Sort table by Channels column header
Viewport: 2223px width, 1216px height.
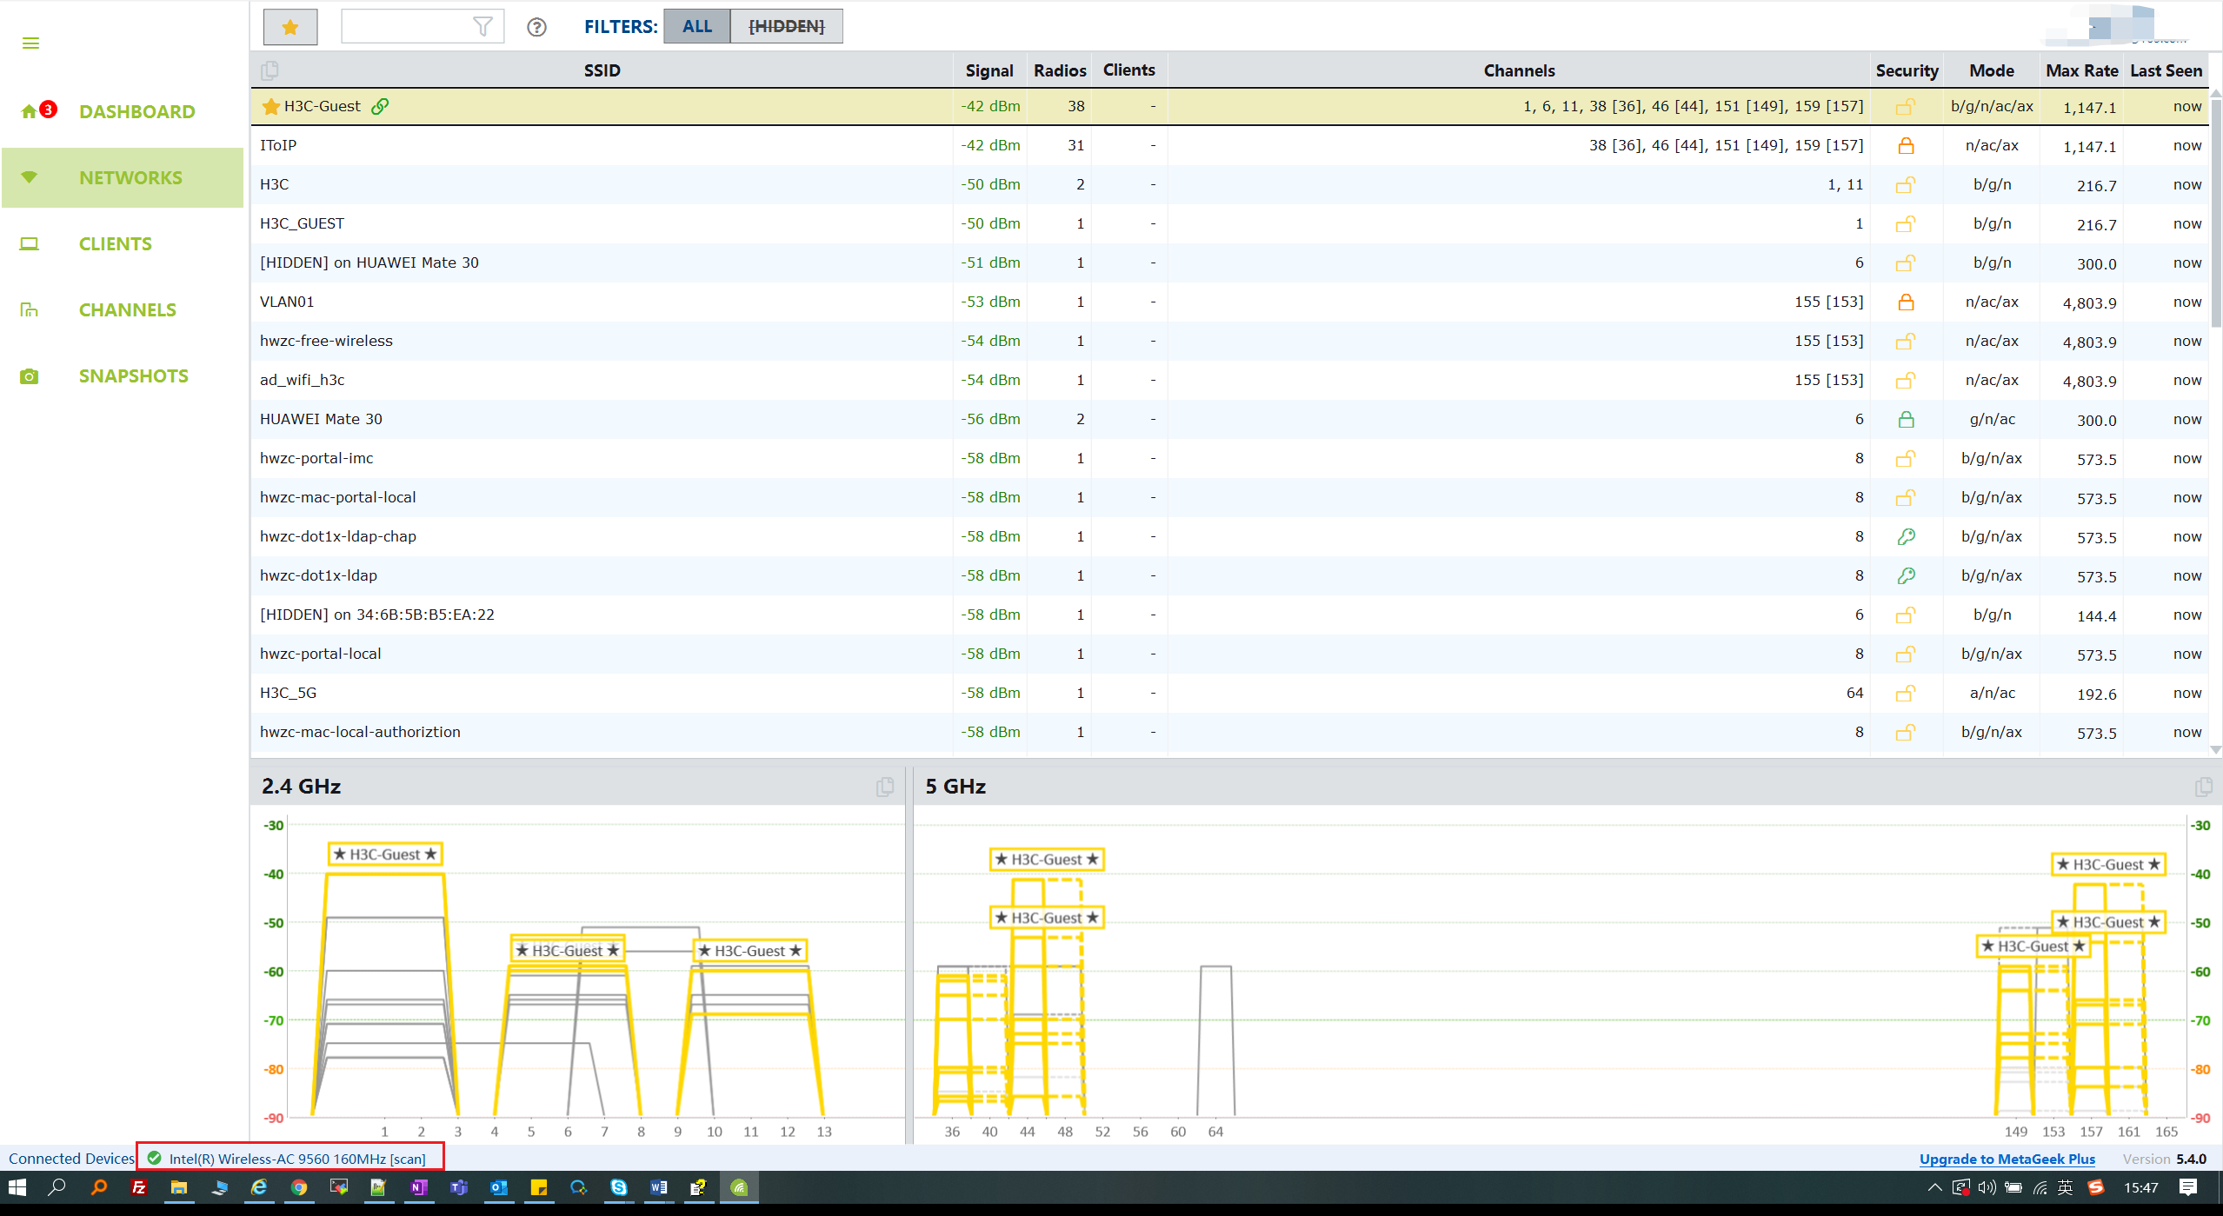point(1519,70)
